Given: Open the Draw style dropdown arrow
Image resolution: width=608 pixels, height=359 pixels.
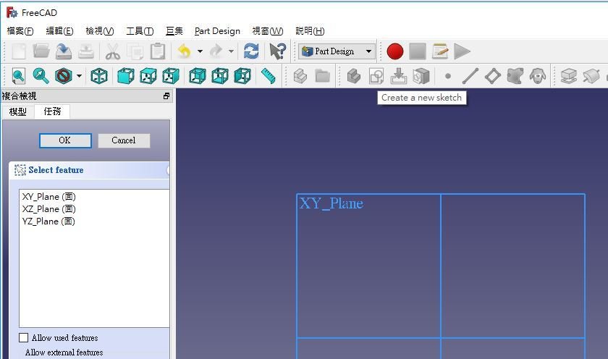Looking at the screenshot, I should pos(79,76).
